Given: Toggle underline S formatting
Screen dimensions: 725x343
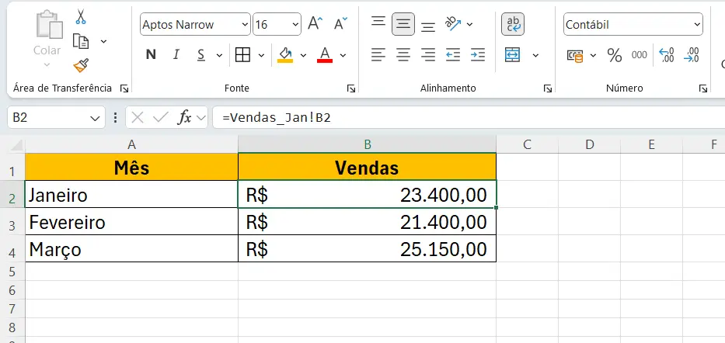Looking at the screenshot, I should [x=201, y=55].
